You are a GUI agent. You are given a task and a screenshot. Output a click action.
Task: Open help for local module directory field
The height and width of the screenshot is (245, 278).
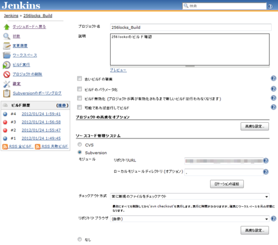266,172
